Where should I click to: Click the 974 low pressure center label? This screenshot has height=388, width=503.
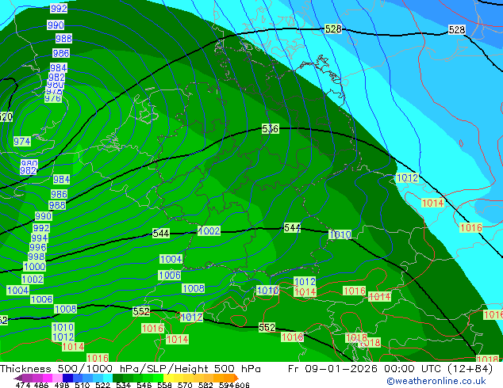click(x=22, y=141)
